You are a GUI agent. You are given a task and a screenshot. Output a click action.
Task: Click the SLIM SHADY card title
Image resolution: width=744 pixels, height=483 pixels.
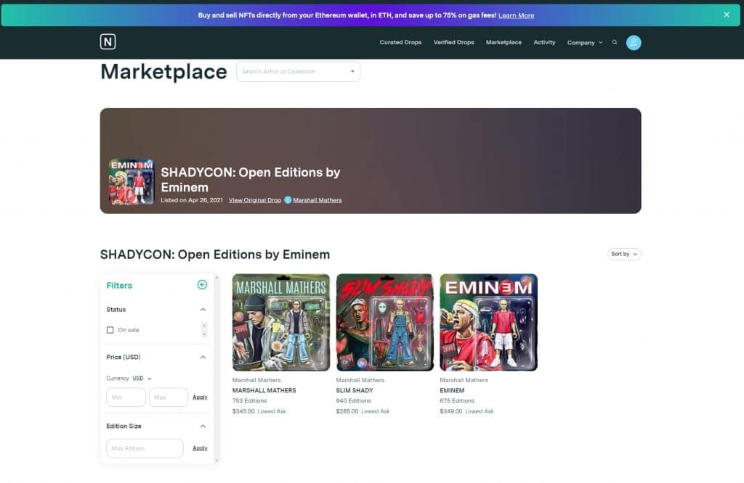point(355,391)
